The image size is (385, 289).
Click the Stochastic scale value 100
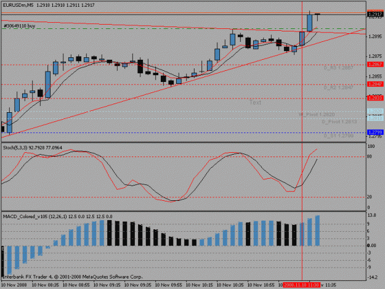pos(371,146)
